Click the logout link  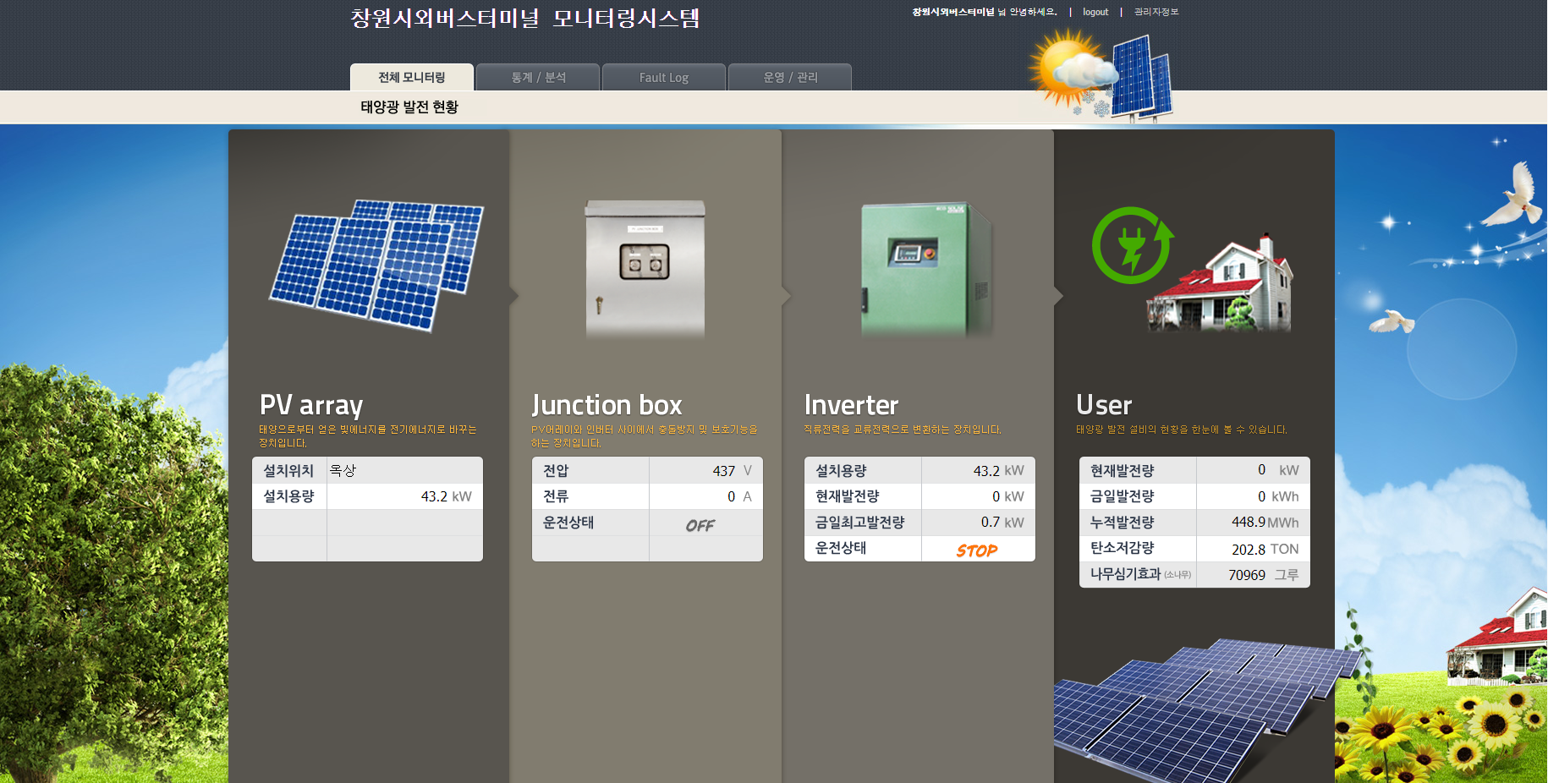[1095, 12]
